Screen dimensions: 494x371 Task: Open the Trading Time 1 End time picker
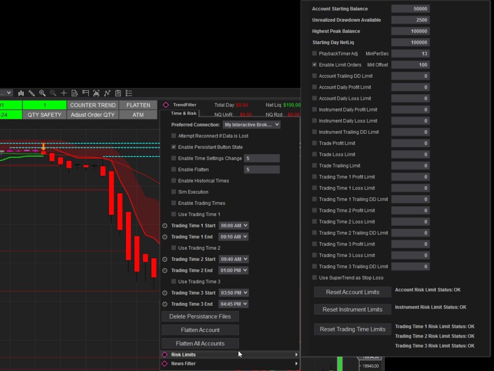tap(233, 236)
